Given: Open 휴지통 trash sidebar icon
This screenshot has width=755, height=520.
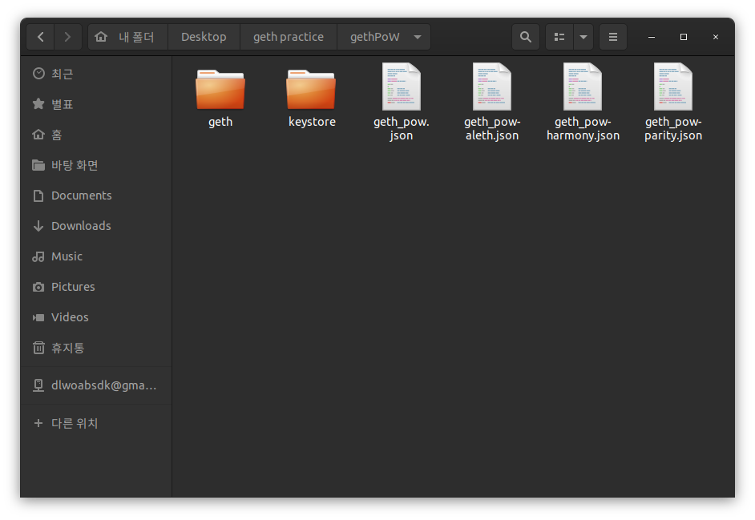Looking at the screenshot, I should 38,348.
